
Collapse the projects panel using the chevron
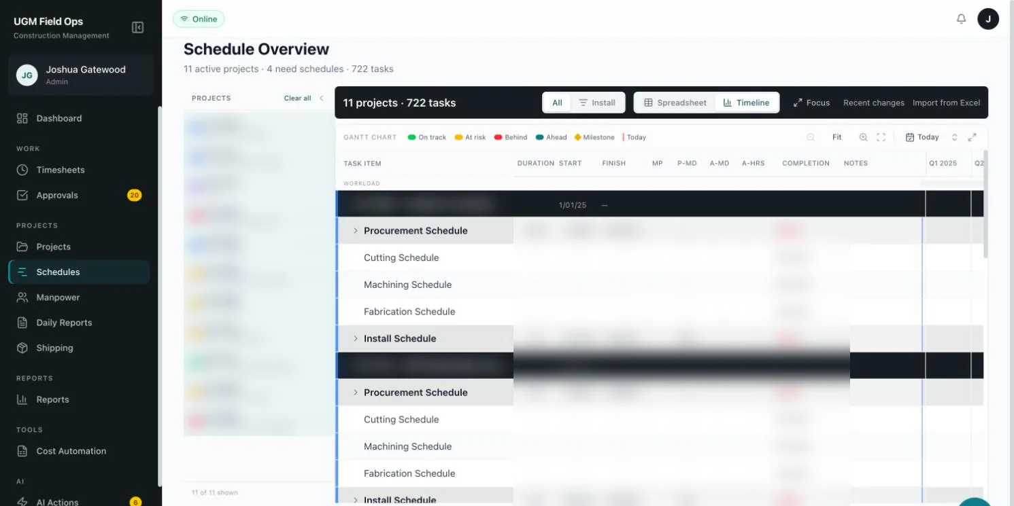point(322,98)
